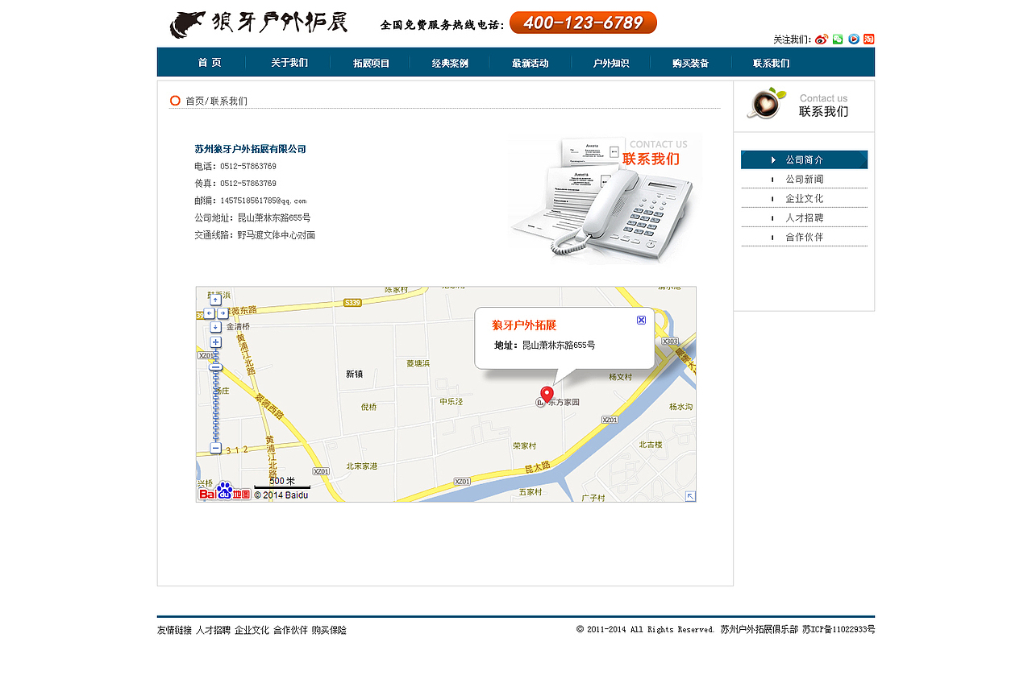Click the 电话 0512-57863769 line
1032x675 pixels.
tap(235, 167)
